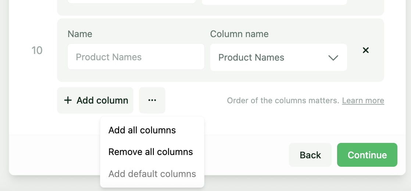
Task: Click the plus icon beside Add column
Action: [68, 100]
